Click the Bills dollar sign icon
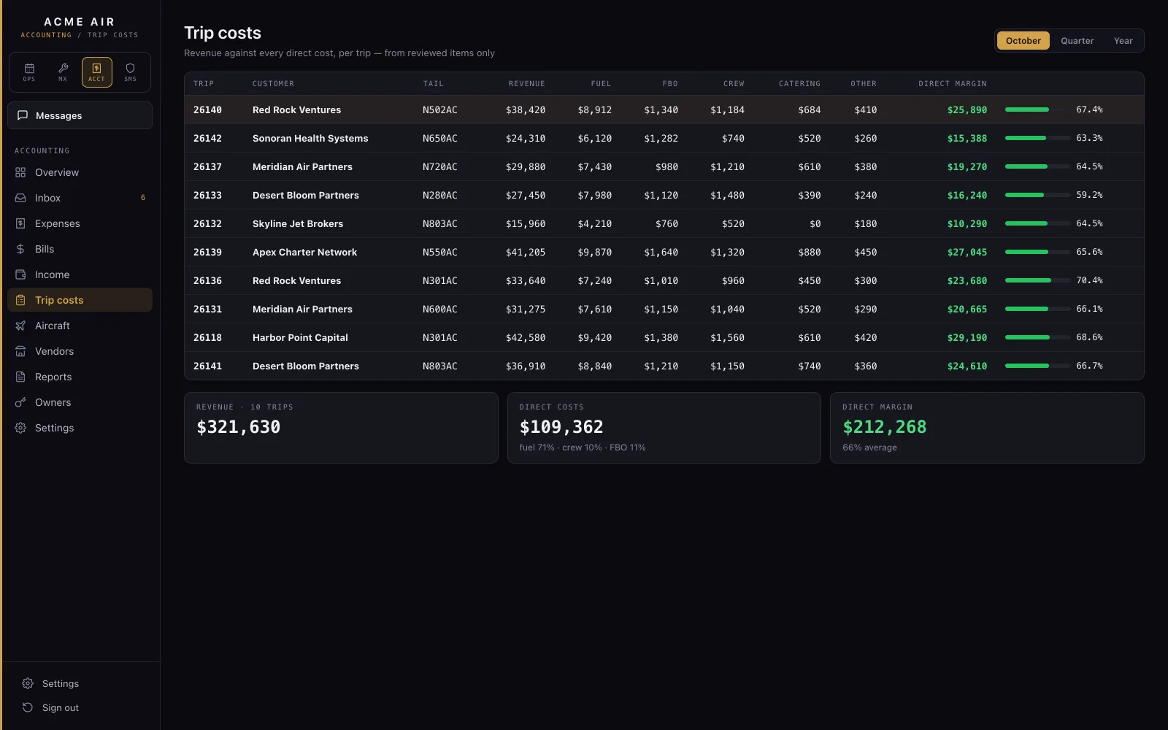This screenshot has width=1168, height=730. click(20, 249)
